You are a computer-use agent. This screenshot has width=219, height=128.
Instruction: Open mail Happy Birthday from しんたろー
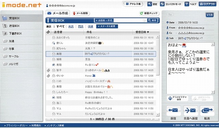click(x=101, y=92)
